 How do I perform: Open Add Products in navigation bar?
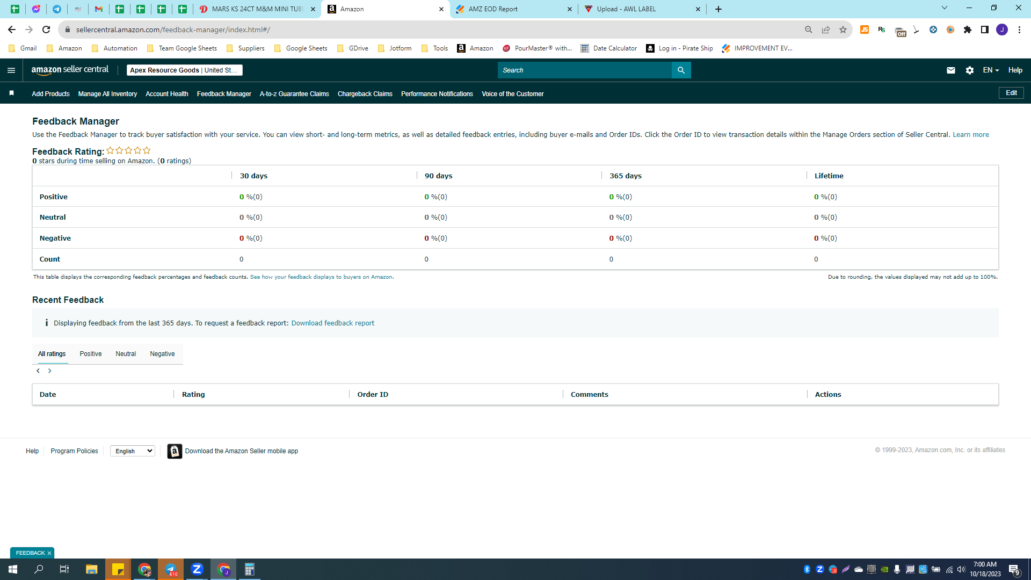50,94
